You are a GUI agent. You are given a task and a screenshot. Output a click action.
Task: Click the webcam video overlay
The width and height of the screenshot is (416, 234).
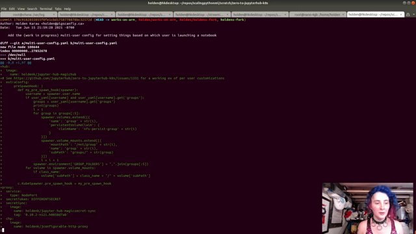[x=368, y=208]
